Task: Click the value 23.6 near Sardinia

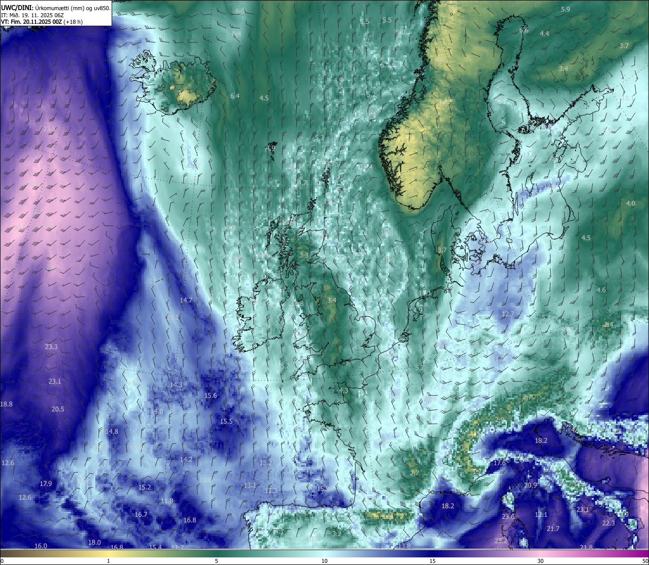Action: tap(508, 516)
